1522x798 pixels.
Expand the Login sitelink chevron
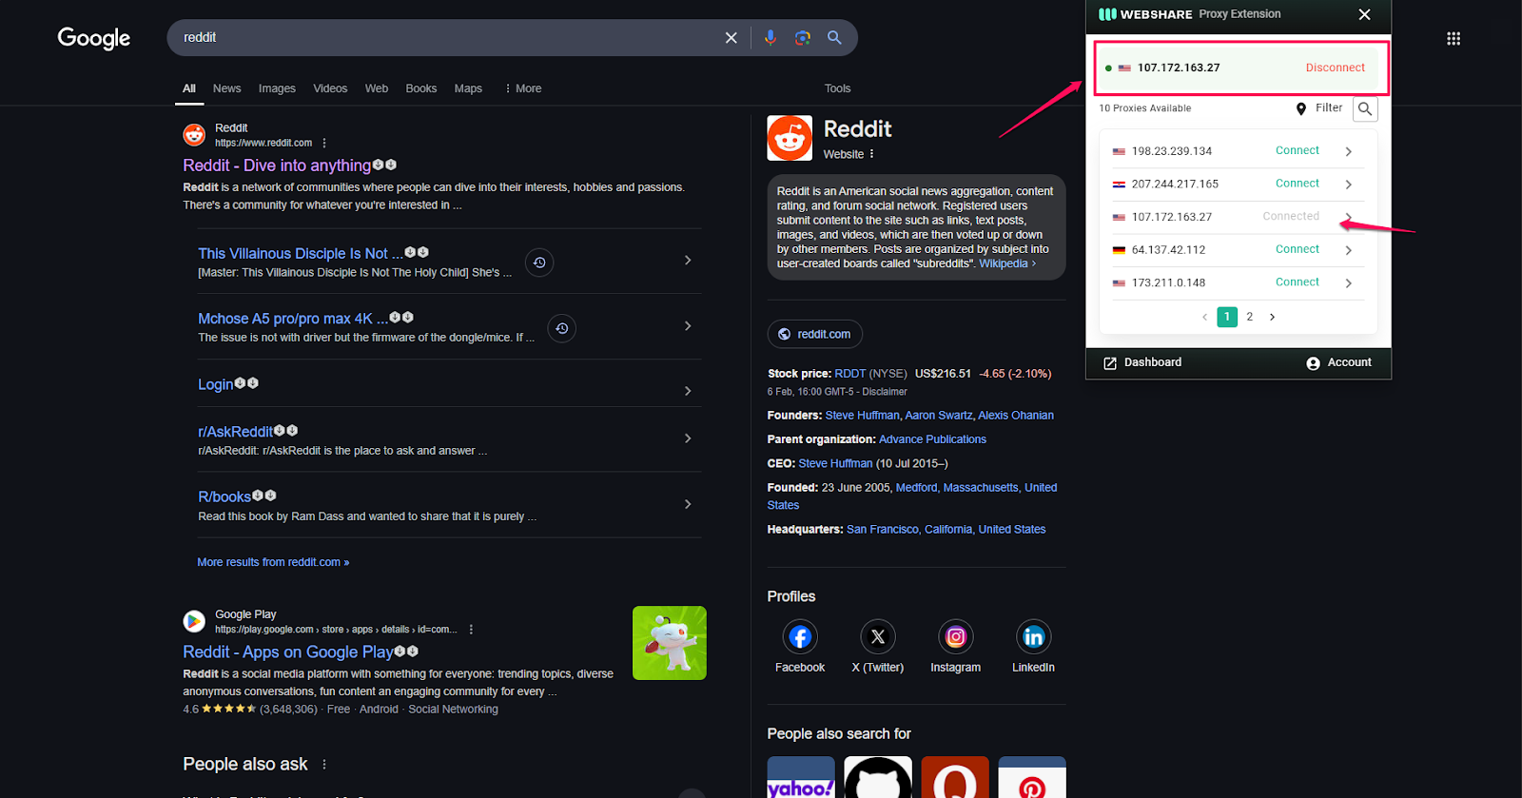pyautogui.click(x=688, y=391)
